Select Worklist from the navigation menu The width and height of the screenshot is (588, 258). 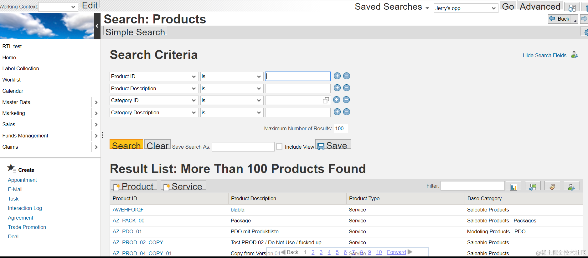12,80
